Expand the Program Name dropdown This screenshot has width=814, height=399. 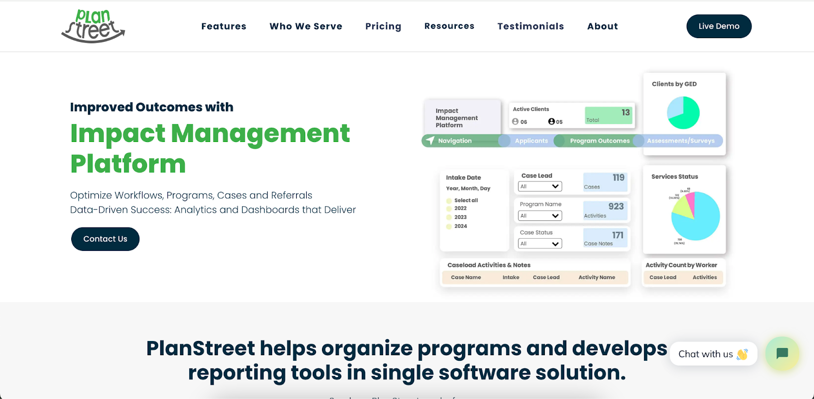540,216
